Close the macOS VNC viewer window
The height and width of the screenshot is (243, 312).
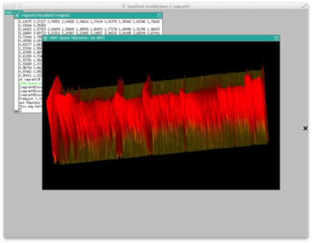9,6
